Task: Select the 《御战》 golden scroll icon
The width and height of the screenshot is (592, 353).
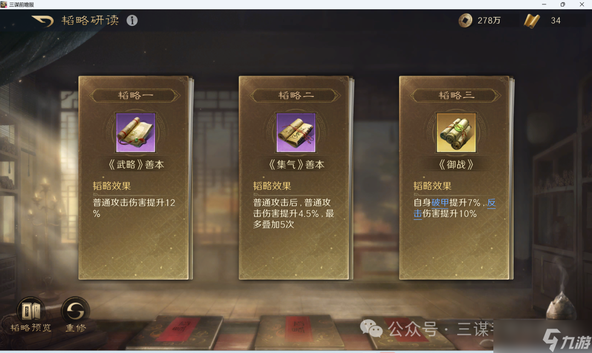Action: point(456,133)
